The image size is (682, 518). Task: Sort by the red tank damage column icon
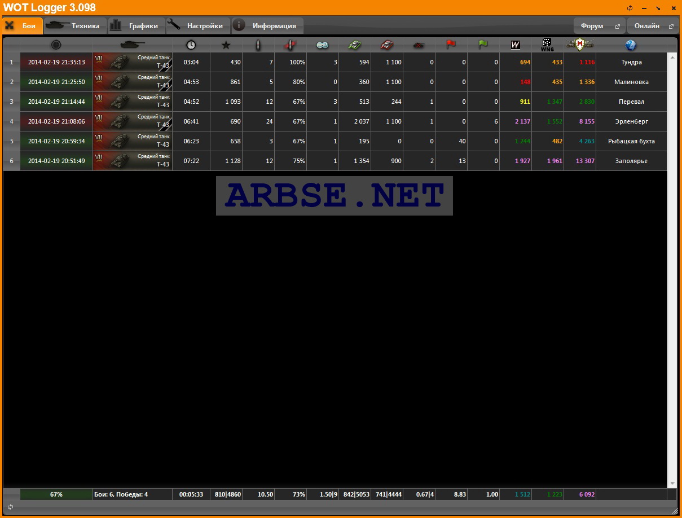pyautogui.click(x=387, y=45)
